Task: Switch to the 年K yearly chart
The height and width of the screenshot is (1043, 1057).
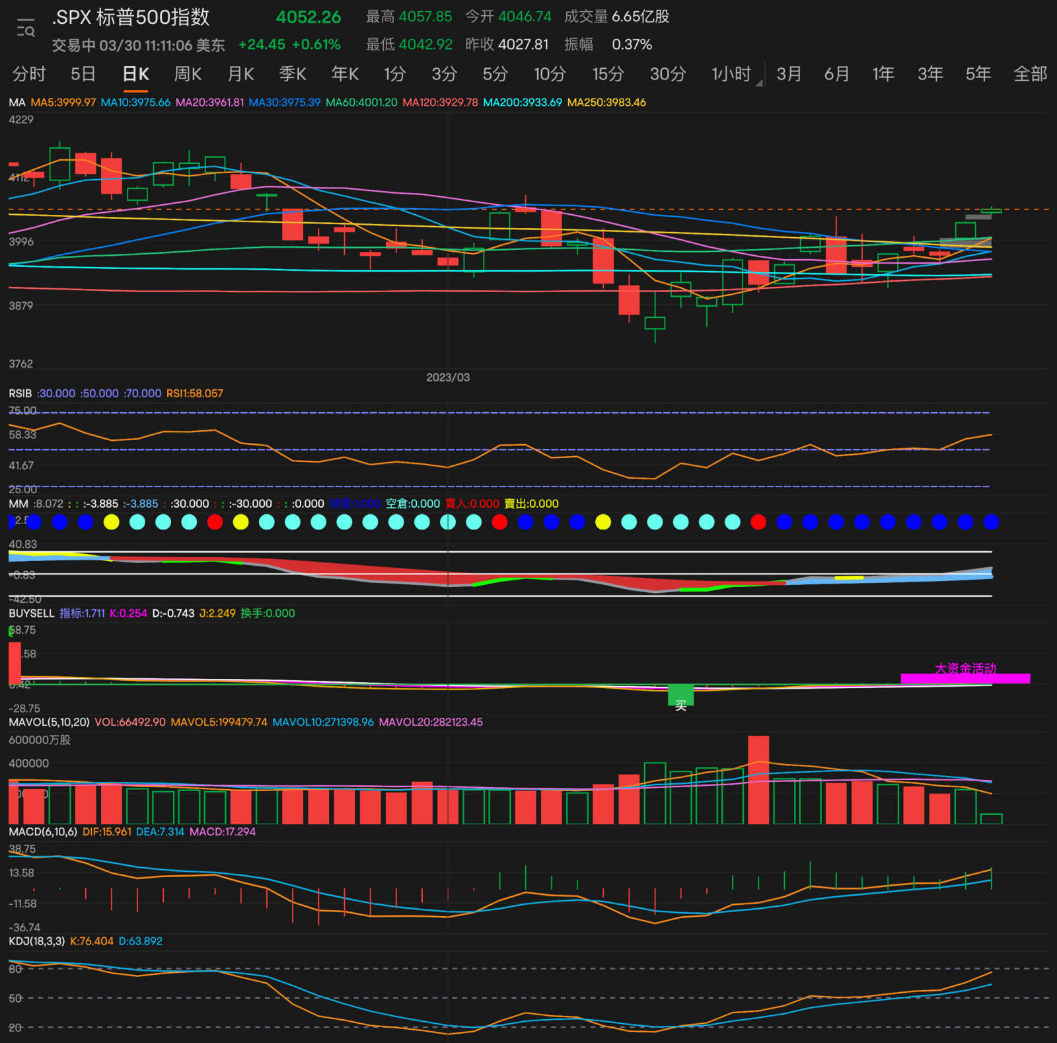Action: [x=345, y=74]
